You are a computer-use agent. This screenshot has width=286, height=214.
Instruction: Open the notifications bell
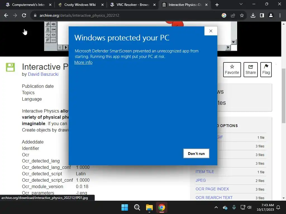point(278,207)
